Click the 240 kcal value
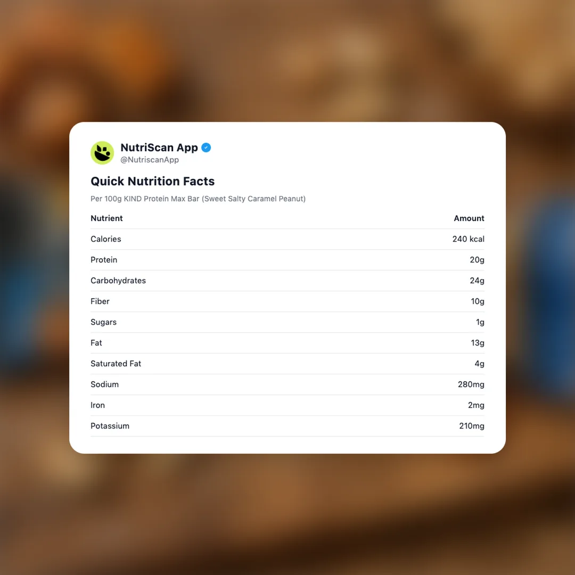Viewport: 575px width, 575px height. (468, 239)
